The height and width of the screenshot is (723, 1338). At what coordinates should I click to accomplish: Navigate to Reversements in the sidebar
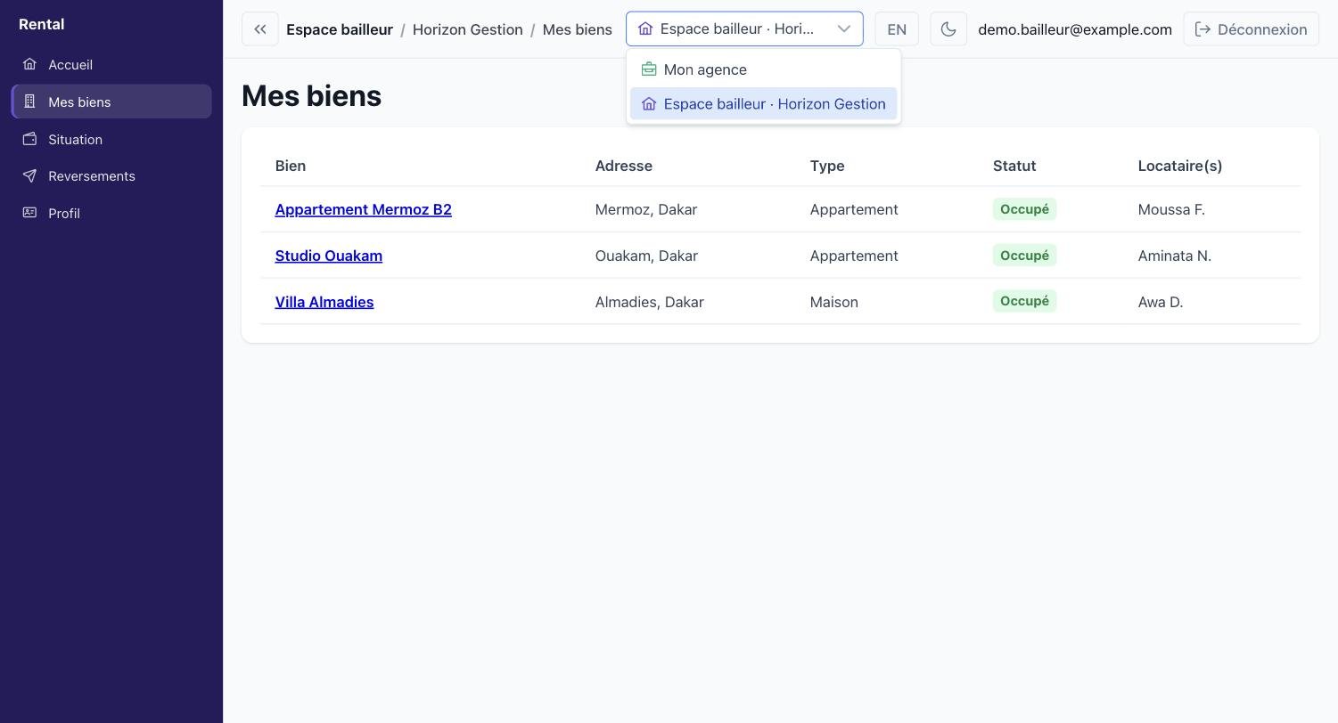[111, 176]
